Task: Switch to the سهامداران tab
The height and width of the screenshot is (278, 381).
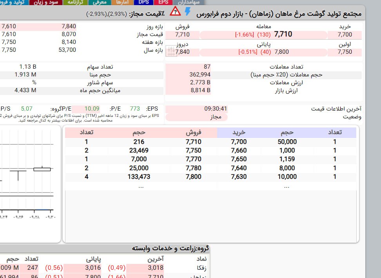Action: [188, 2]
